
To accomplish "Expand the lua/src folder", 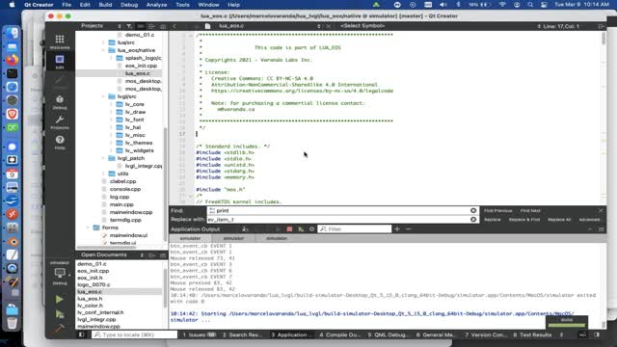I will 104,42.
